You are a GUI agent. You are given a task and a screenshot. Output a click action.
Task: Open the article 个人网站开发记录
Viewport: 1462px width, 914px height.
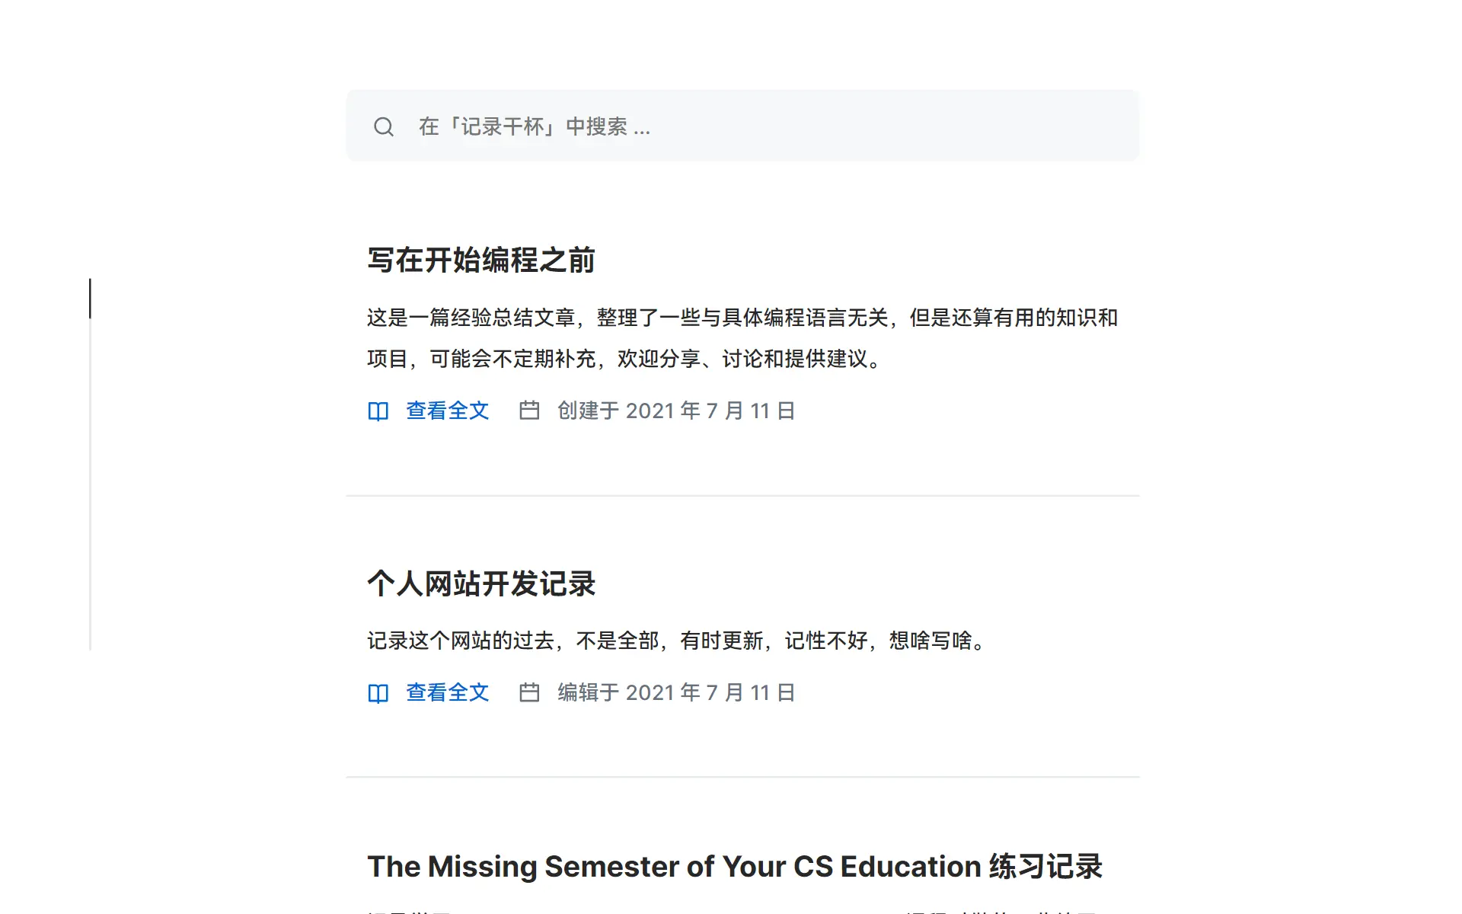tap(481, 585)
